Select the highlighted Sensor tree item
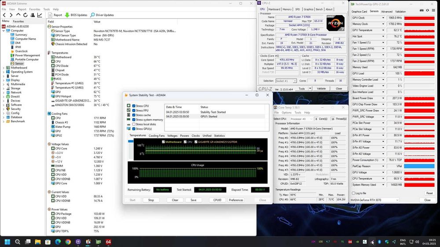Viewport: 440px width, 247px height. coord(19,64)
